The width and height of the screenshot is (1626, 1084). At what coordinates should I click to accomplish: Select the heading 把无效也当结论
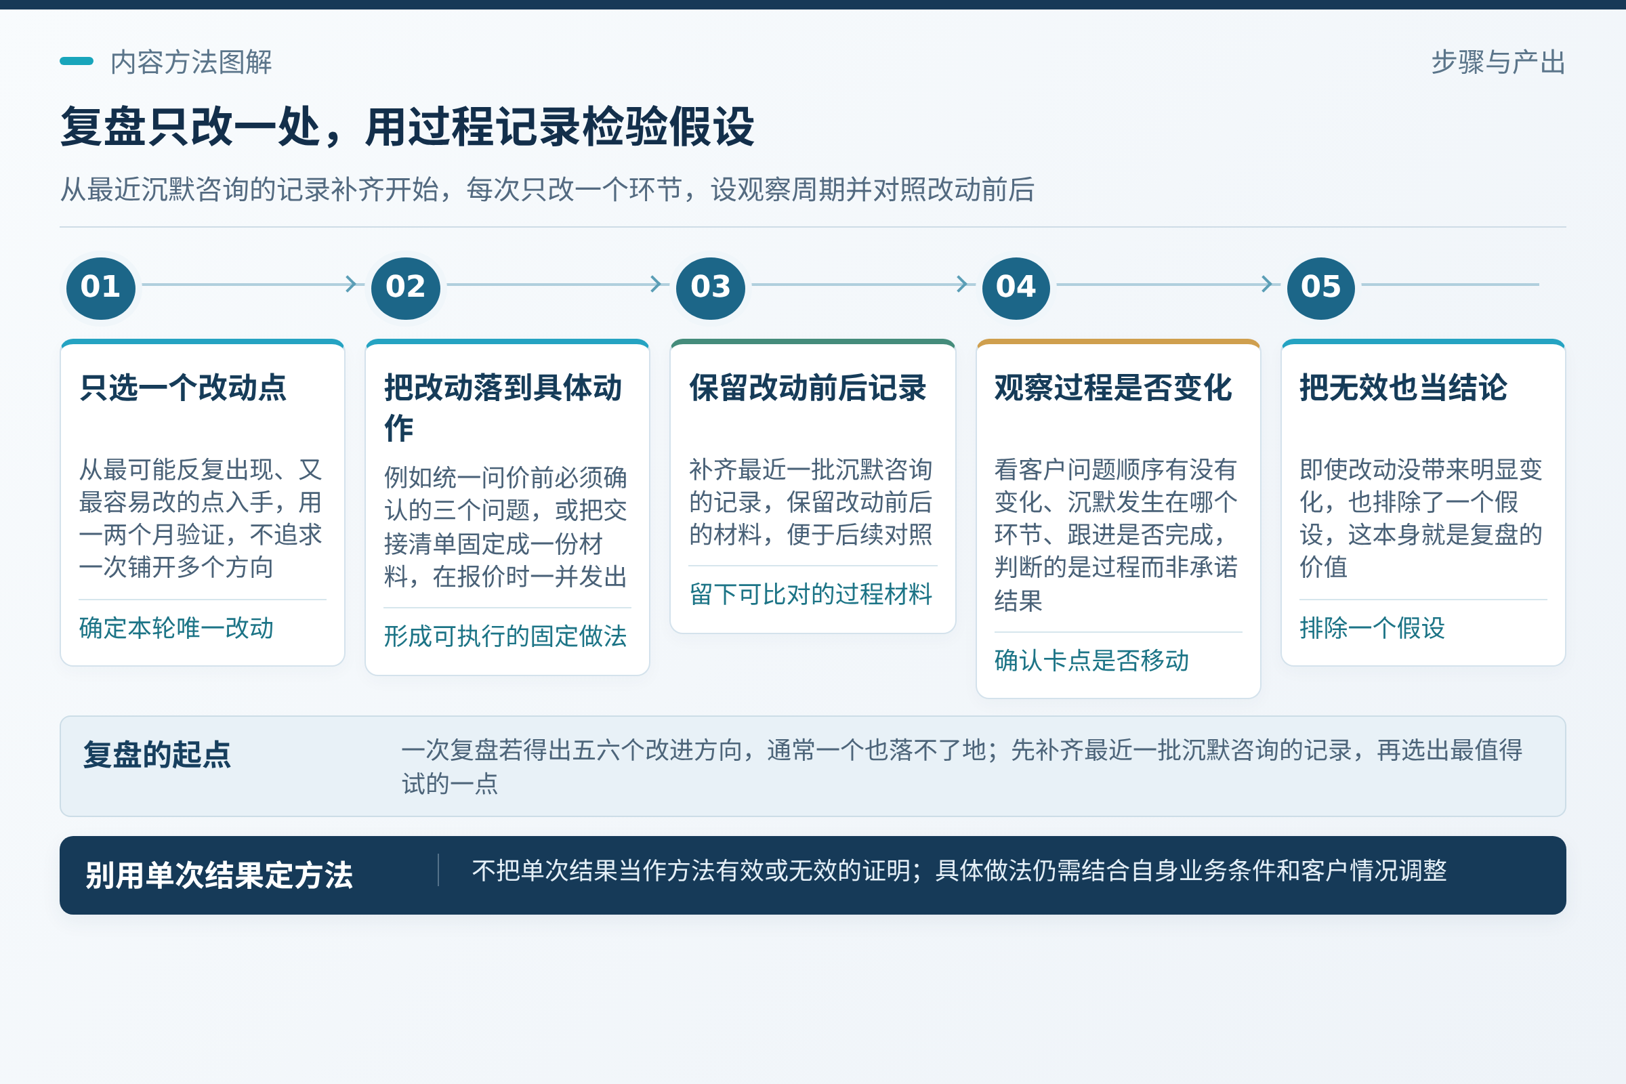click(x=1402, y=387)
